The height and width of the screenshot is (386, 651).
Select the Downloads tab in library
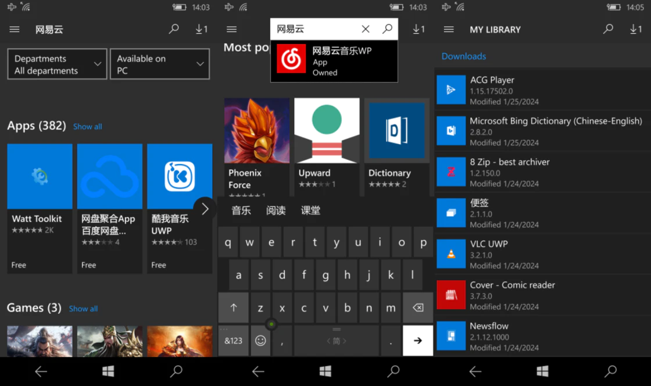[x=463, y=56]
